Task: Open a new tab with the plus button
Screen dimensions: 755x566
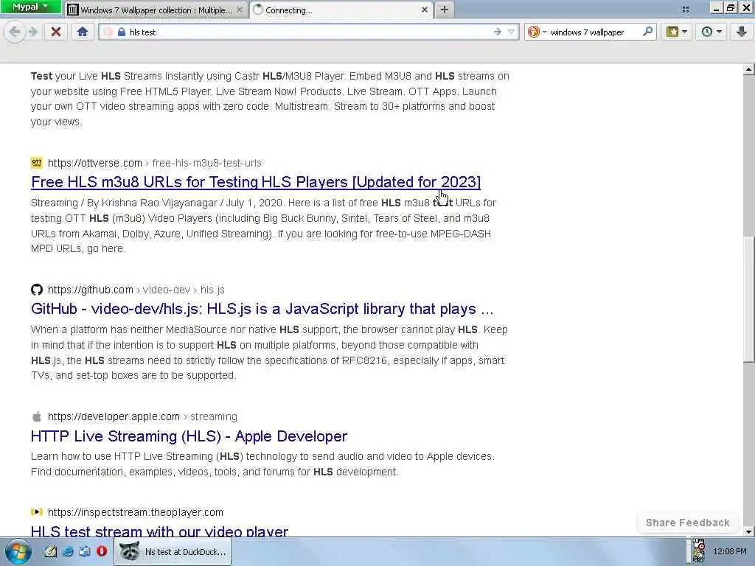Action: tap(444, 10)
